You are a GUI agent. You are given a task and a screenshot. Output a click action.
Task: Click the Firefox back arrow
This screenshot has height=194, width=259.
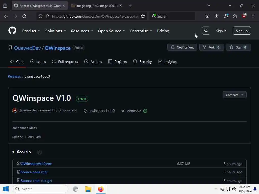(6, 16)
